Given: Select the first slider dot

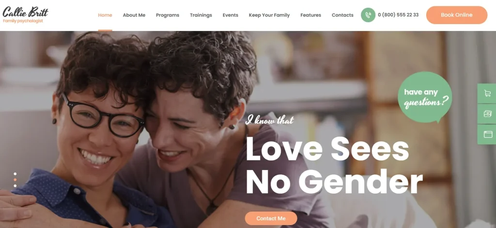Looking at the screenshot, I should tap(15, 174).
